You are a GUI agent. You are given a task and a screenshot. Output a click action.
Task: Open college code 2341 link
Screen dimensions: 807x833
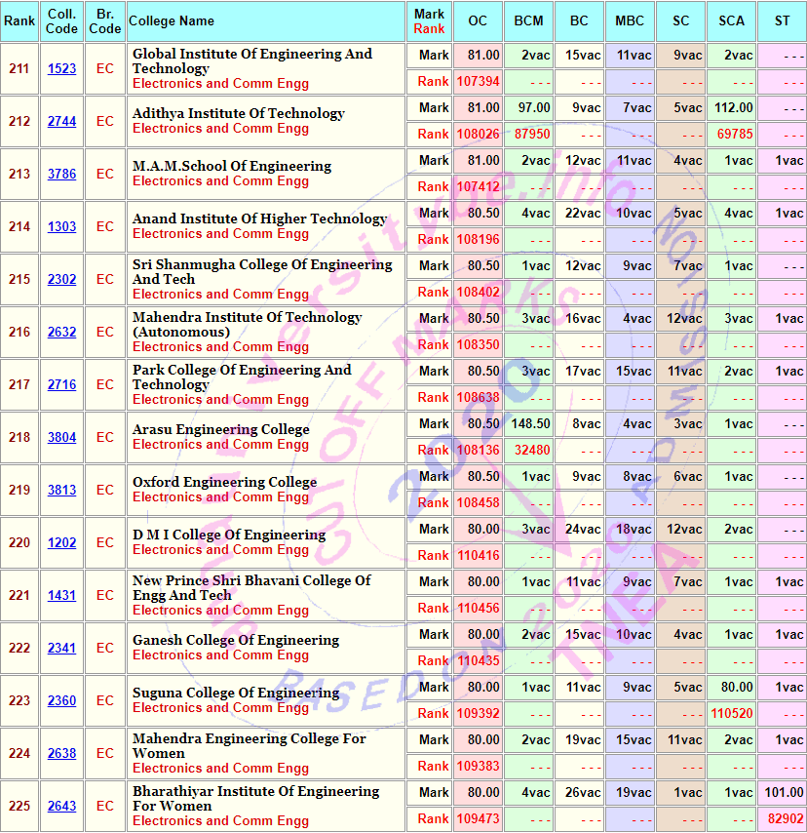[x=61, y=649]
